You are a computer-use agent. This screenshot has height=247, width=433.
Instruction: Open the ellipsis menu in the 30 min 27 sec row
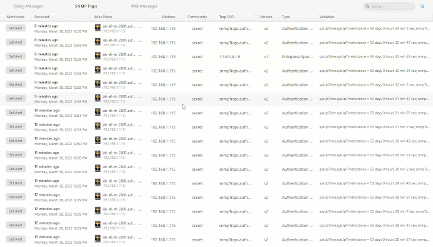(140, 154)
